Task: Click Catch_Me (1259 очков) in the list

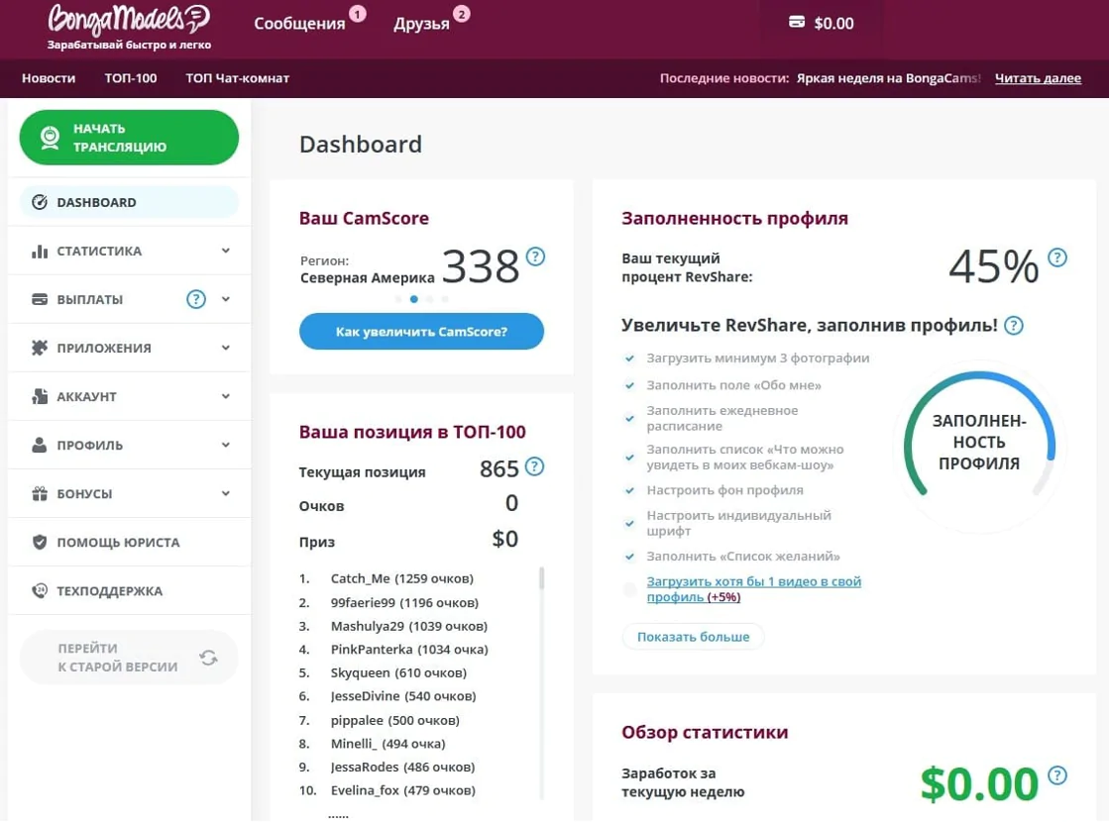Action: pyautogui.click(x=402, y=578)
